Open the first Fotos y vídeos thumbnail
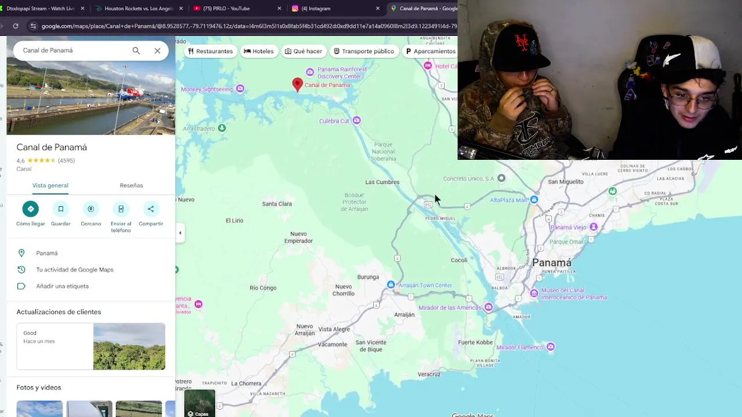This screenshot has width=742, height=417. tap(39, 409)
